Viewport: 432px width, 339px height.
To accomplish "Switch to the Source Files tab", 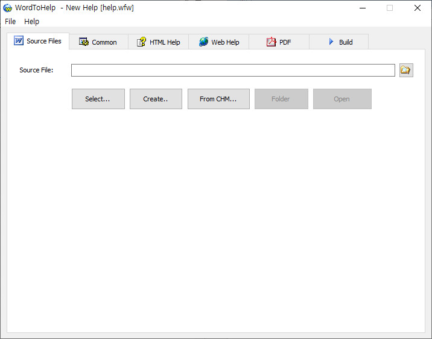I will click(x=38, y=41).
